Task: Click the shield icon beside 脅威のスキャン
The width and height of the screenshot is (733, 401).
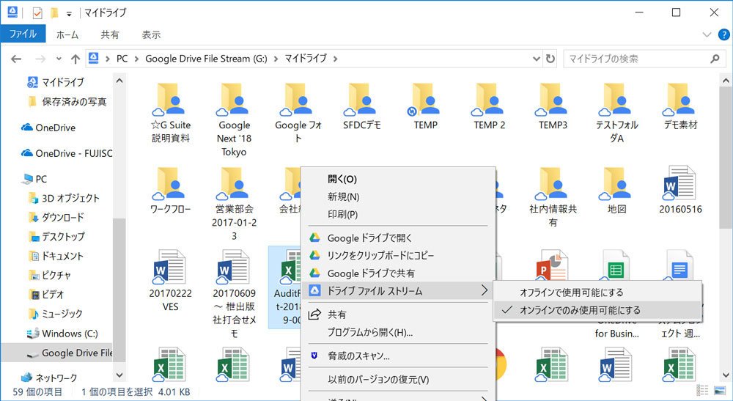Action: (x=314, y=356)
